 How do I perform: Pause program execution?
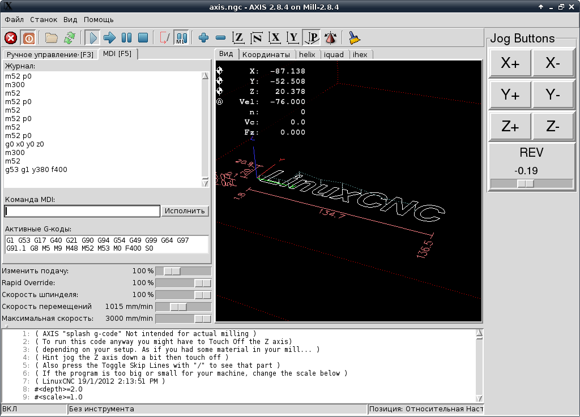point(126,38)
